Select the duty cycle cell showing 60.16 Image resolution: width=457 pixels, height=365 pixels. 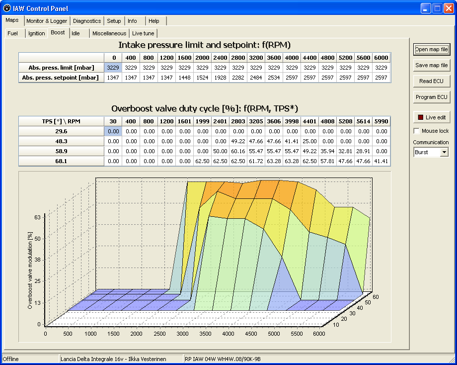coord(238,151)
